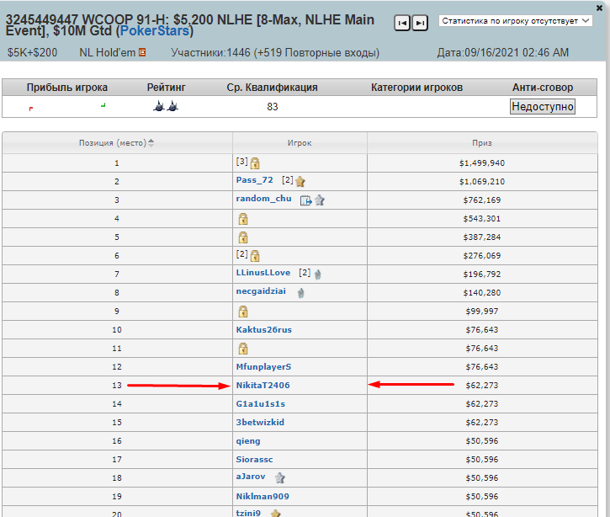Click the notes icon beside random_chu
The width and height of the screenshot is (610, 517).
(305, 200)
